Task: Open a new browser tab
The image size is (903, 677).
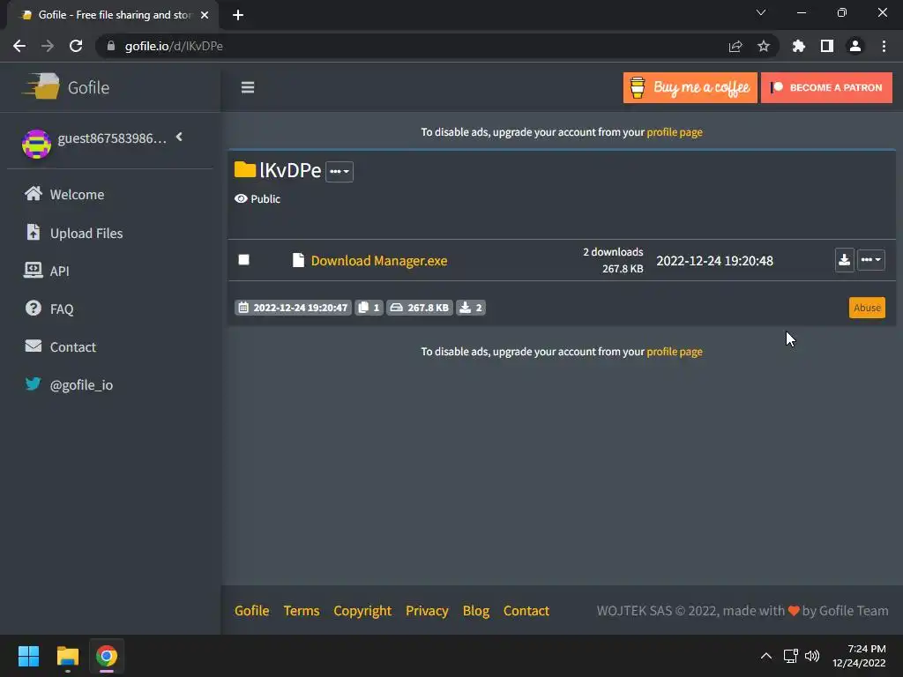Action: click(238, 15)
